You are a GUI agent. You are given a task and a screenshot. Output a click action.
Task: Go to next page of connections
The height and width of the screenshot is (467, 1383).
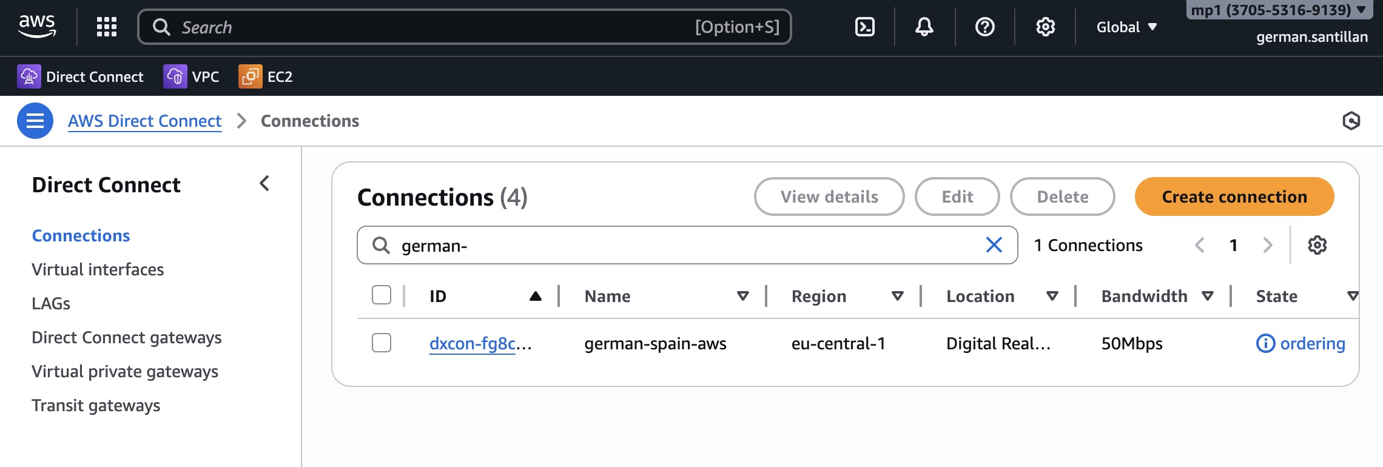[x=1267, y=245]
